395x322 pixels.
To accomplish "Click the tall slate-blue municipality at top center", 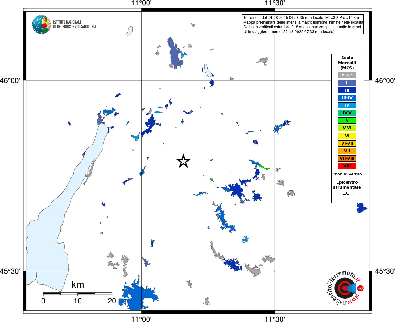I will click(175, 53).
